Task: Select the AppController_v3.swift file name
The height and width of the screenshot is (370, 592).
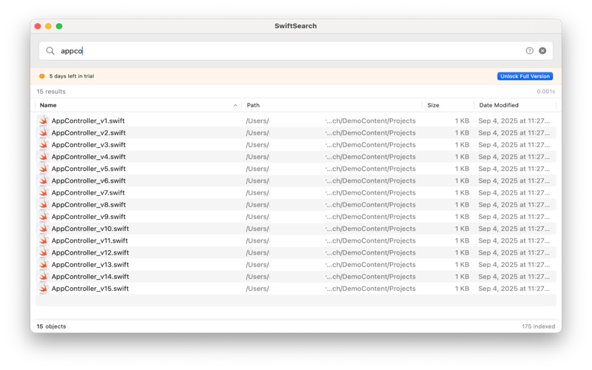Action: (89, 144)
